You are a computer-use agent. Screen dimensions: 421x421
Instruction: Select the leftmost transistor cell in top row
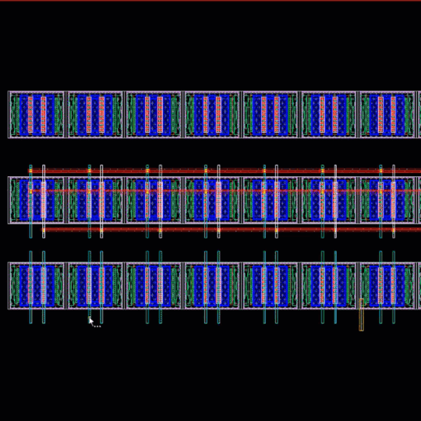click(37, 115)
